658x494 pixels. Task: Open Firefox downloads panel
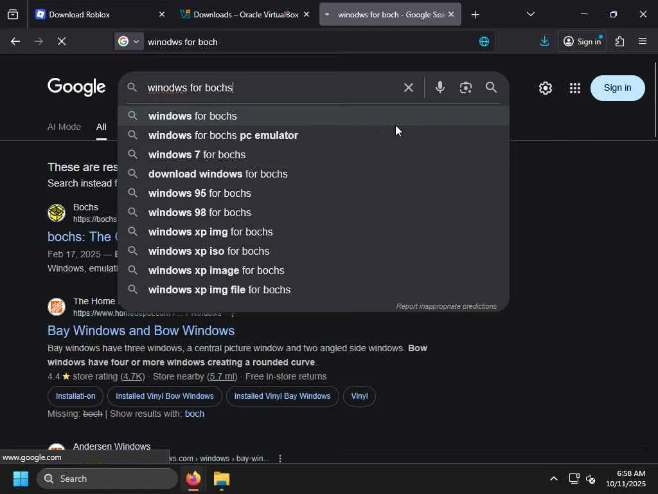[545, 41]
